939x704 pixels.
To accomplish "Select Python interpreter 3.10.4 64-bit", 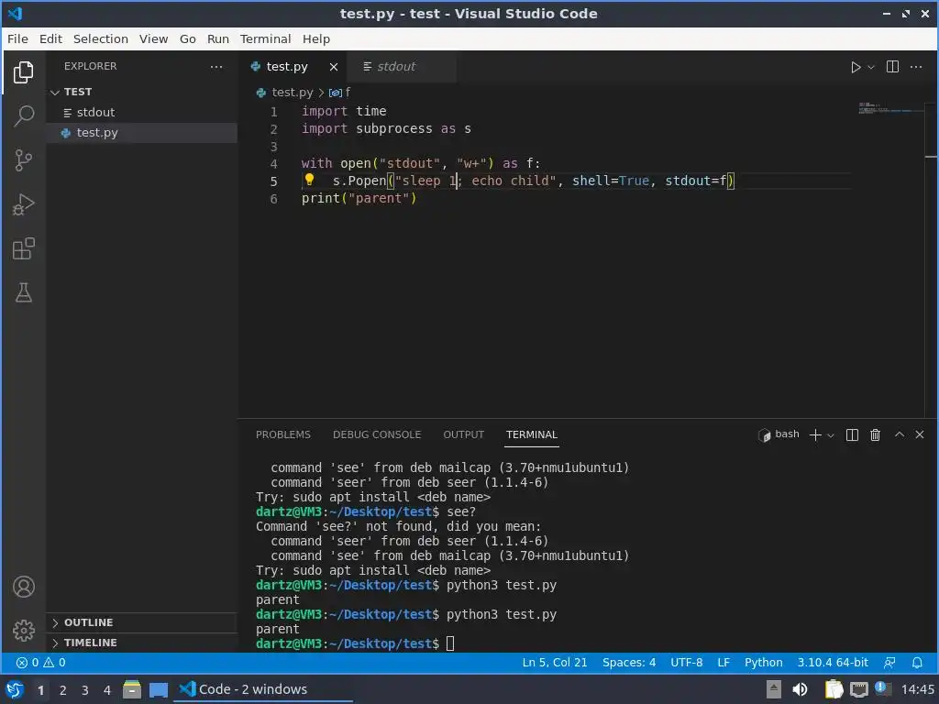I will (x=833, y=663).
